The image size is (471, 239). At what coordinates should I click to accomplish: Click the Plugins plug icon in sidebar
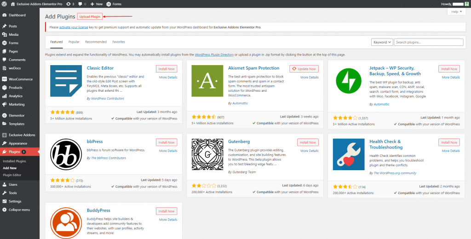4,152
